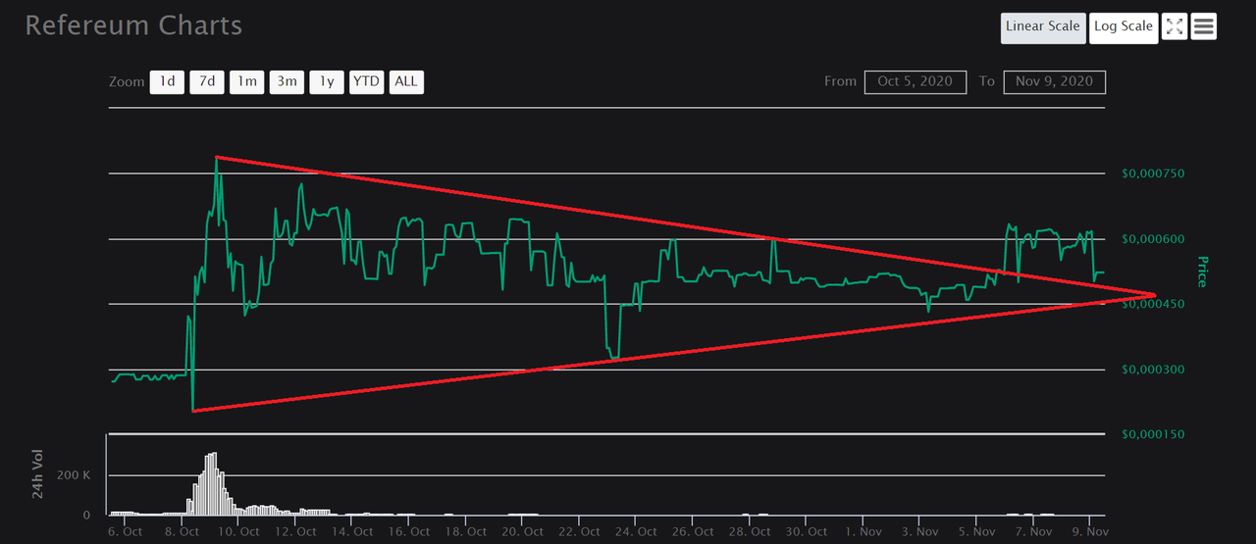Set zoom to YTD

click(366, 81)
